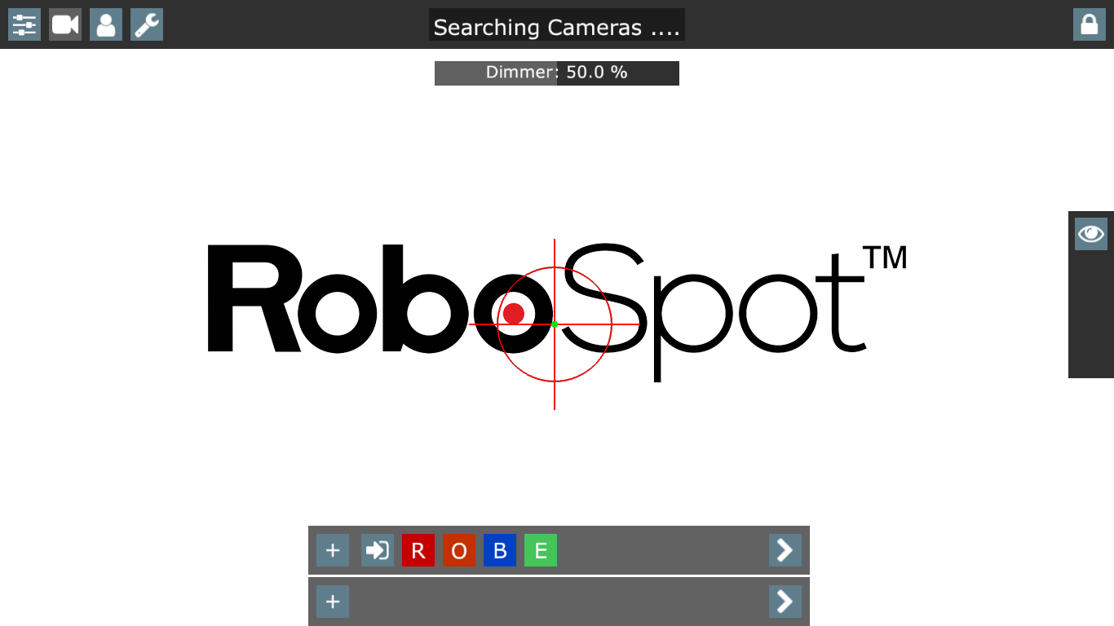Select the orange O preset
Image resolution: width=1114 pixels, height=626 pixels.
[x=459, y=550]
